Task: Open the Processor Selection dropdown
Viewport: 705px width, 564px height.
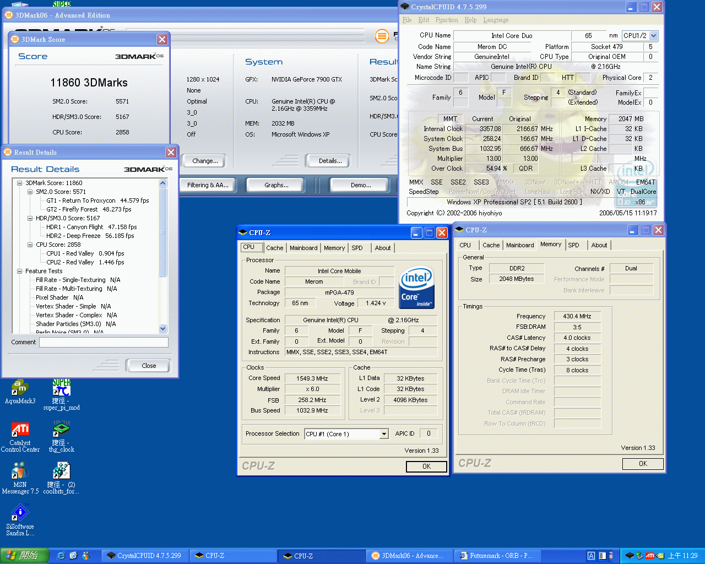Action: pyautogui.click(x=384, y=434)
